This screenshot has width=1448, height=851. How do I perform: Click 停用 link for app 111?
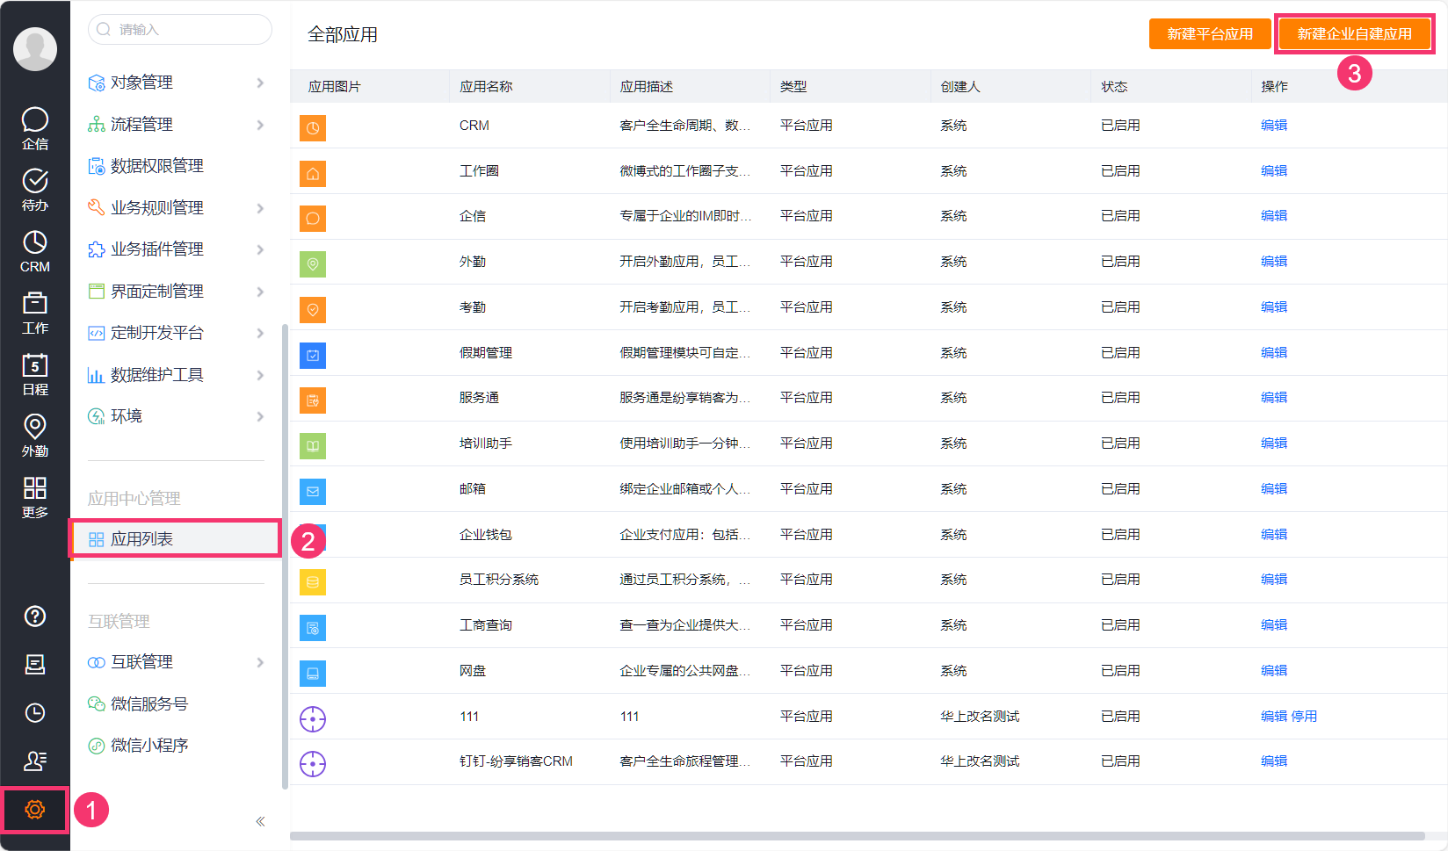coord(1304,717)
